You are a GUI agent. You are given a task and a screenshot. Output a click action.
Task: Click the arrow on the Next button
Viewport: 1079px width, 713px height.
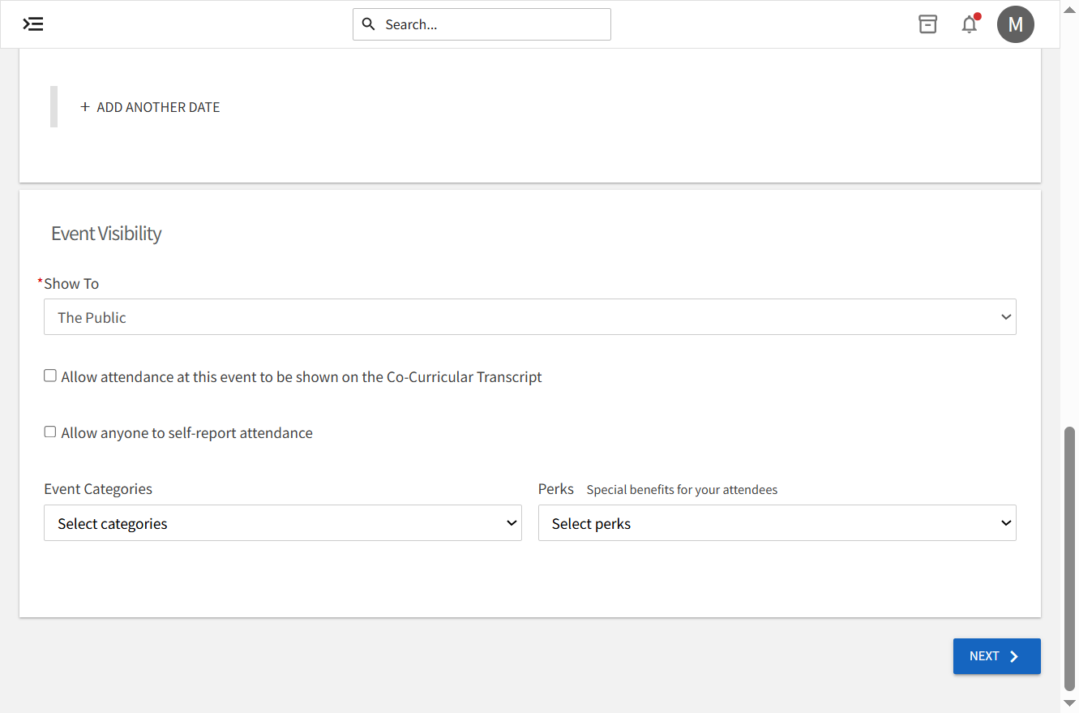1014,657
